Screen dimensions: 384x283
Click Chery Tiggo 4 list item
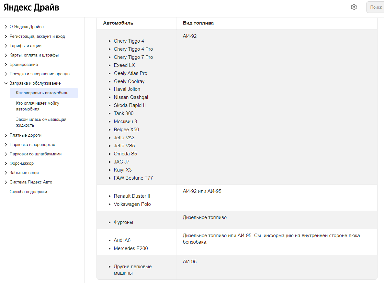(x=129, y=41)
